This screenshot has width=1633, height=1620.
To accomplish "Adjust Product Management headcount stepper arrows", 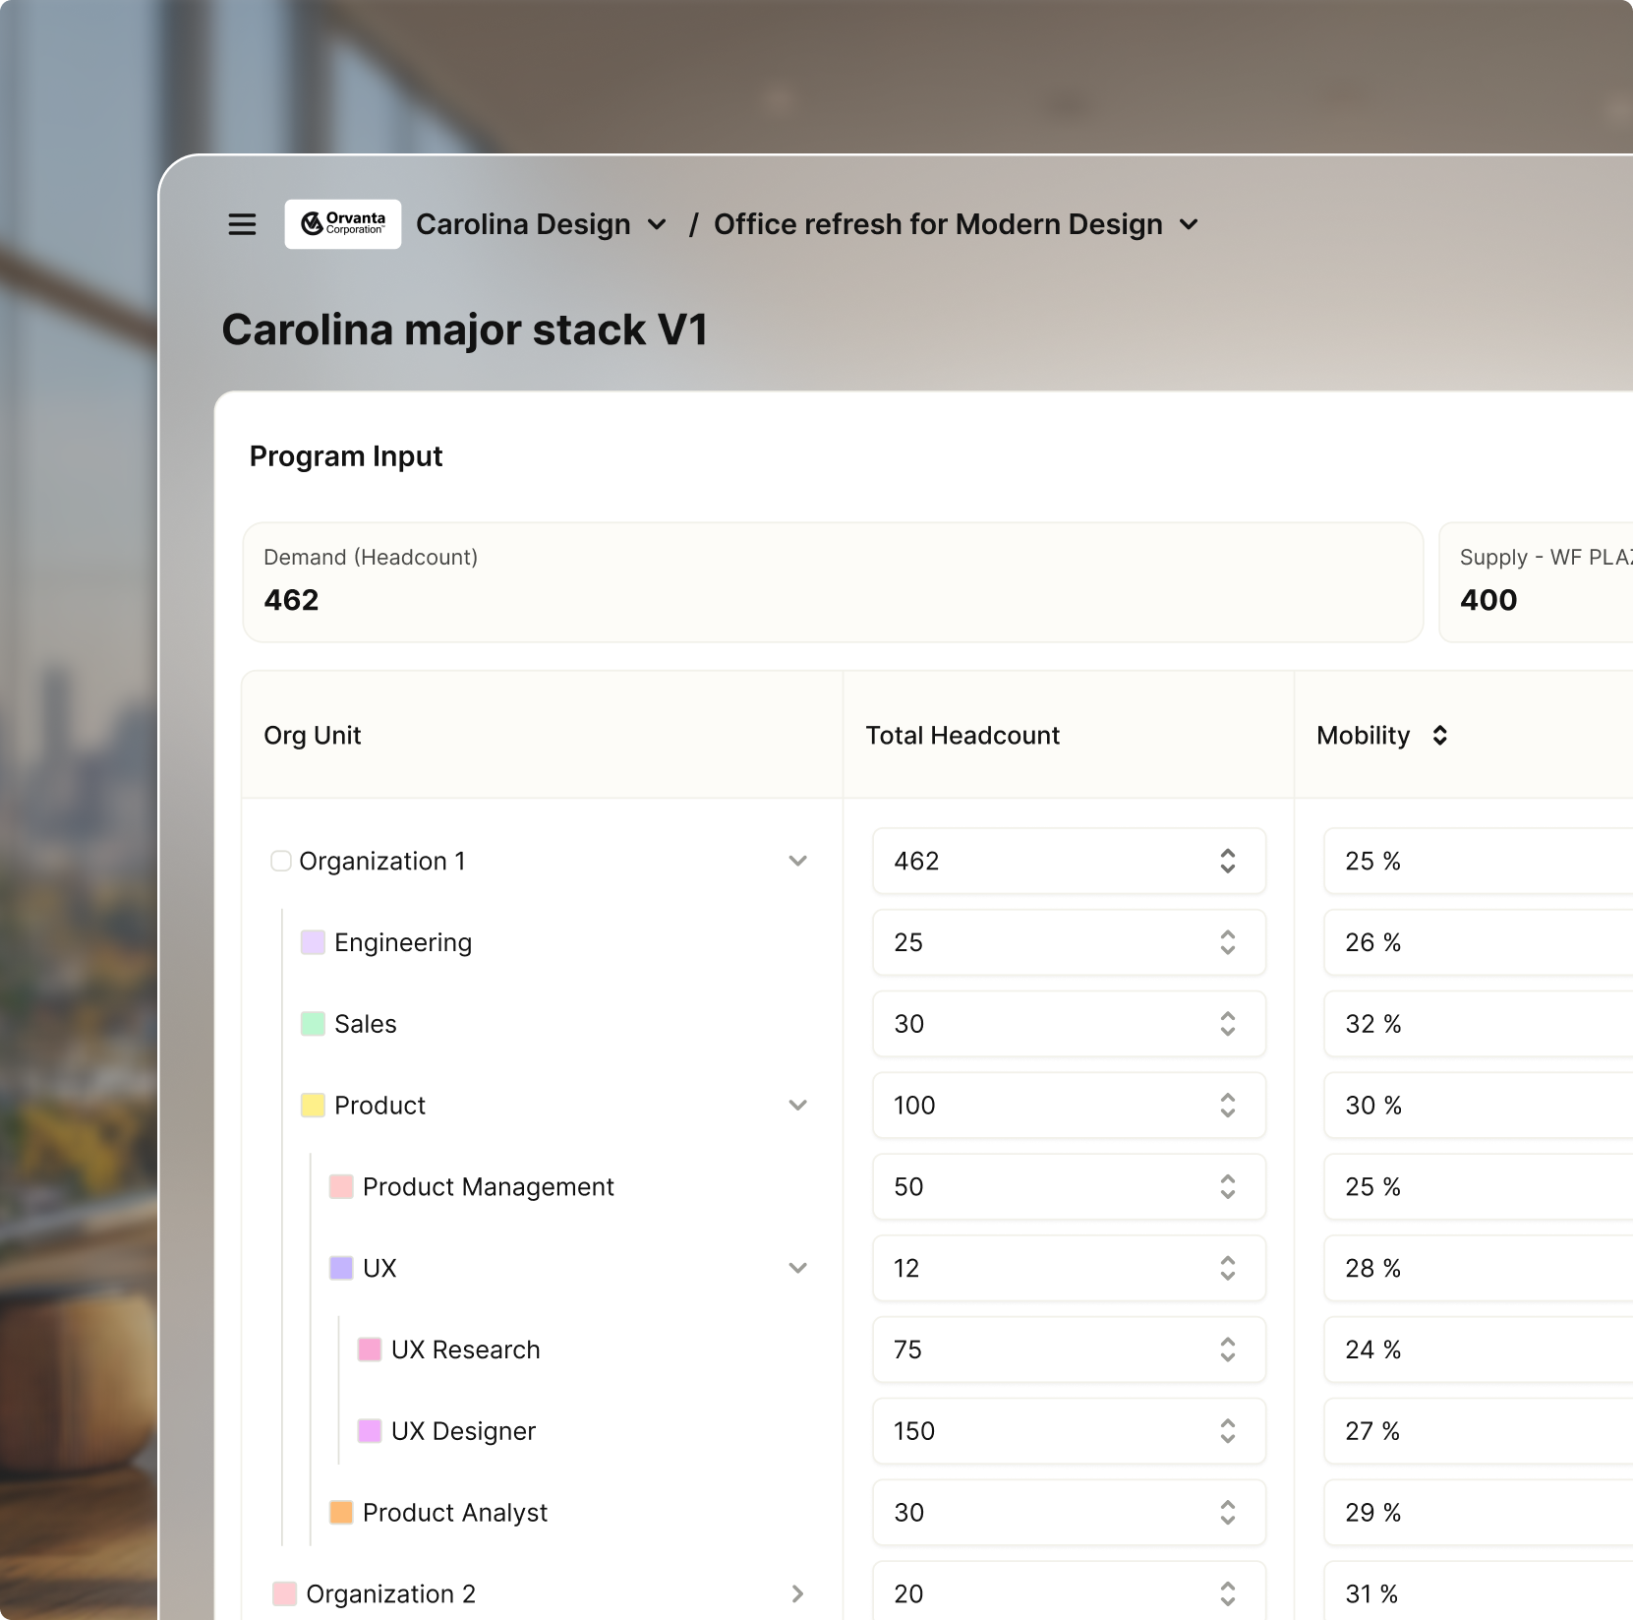I will 1228,1186.
